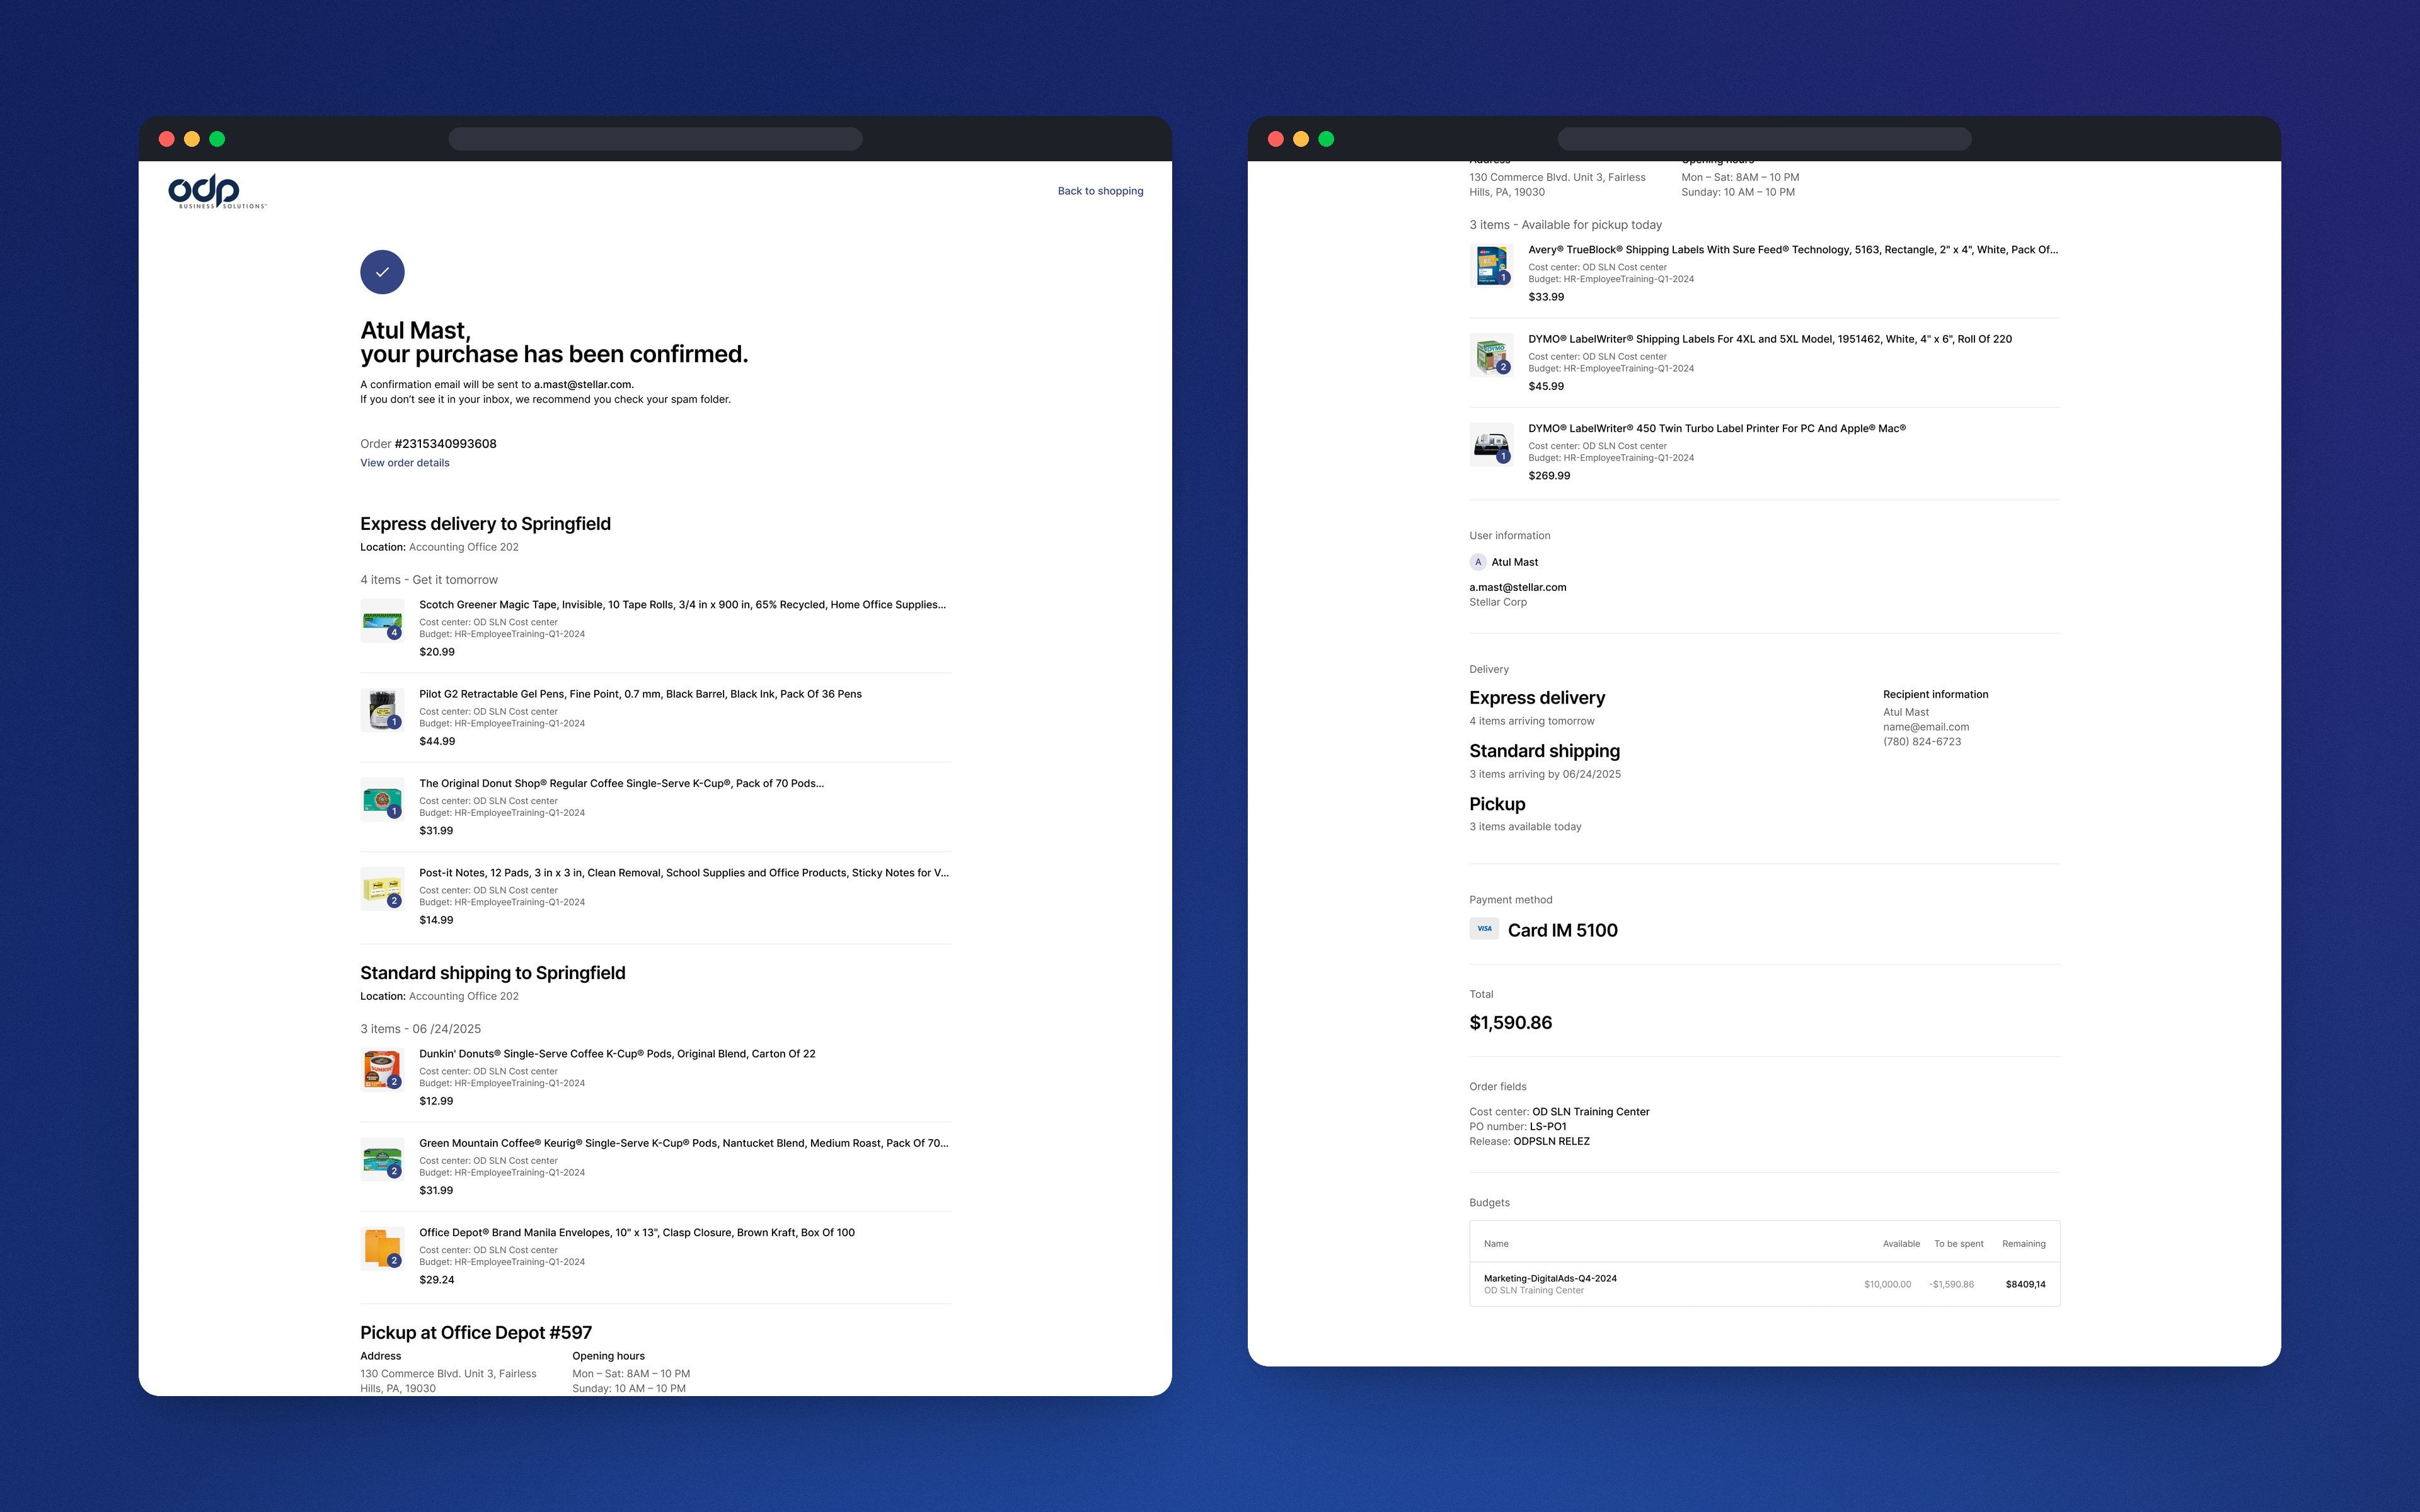Click the Avery TrueBlock labels thumbnail
This screenshot has width=2420, height=1512.
coord(1491,266)
